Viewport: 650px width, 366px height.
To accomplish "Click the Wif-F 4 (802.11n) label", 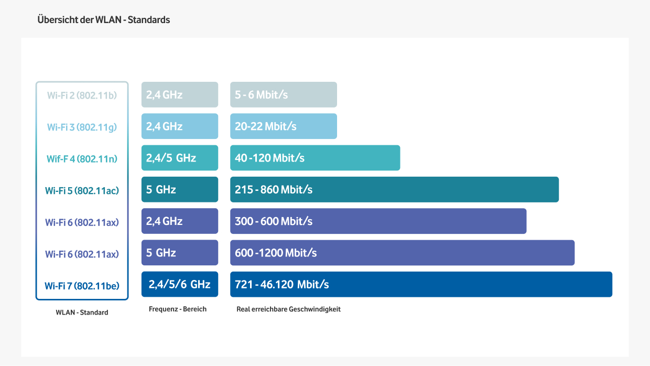I will [x=82, y=159].
